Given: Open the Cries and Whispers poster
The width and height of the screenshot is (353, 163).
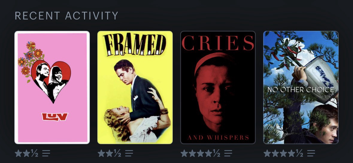Looking at the screenshot, I should (218, 87).
